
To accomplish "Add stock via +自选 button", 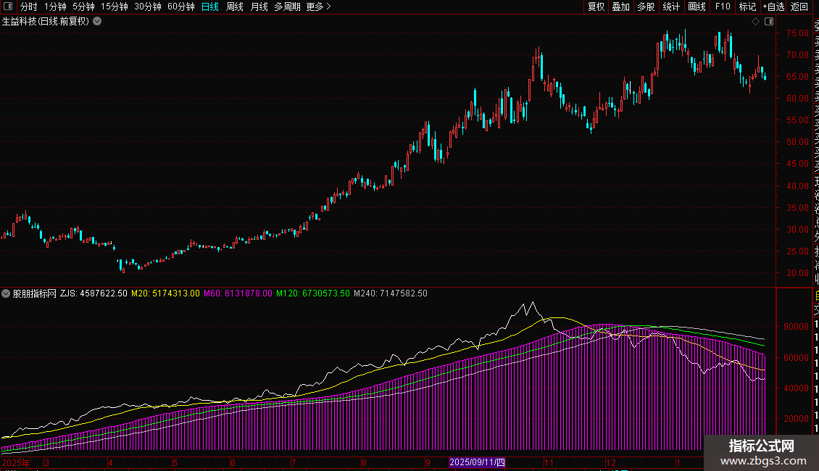I will [x=773, y=7].
